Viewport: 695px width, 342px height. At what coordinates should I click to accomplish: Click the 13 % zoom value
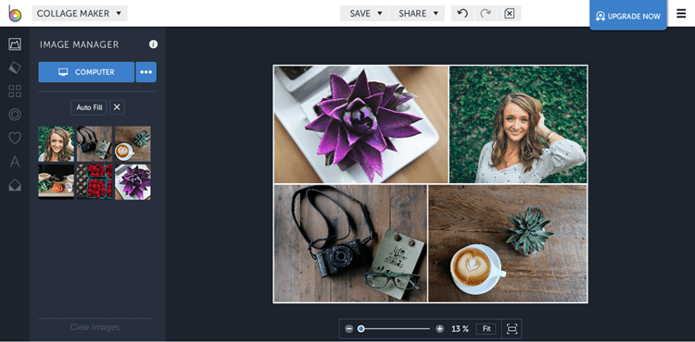460,329
